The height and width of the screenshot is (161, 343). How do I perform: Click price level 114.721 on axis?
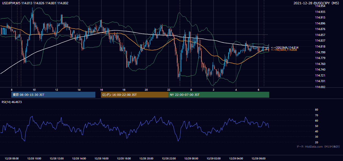[x=320, y=75]
